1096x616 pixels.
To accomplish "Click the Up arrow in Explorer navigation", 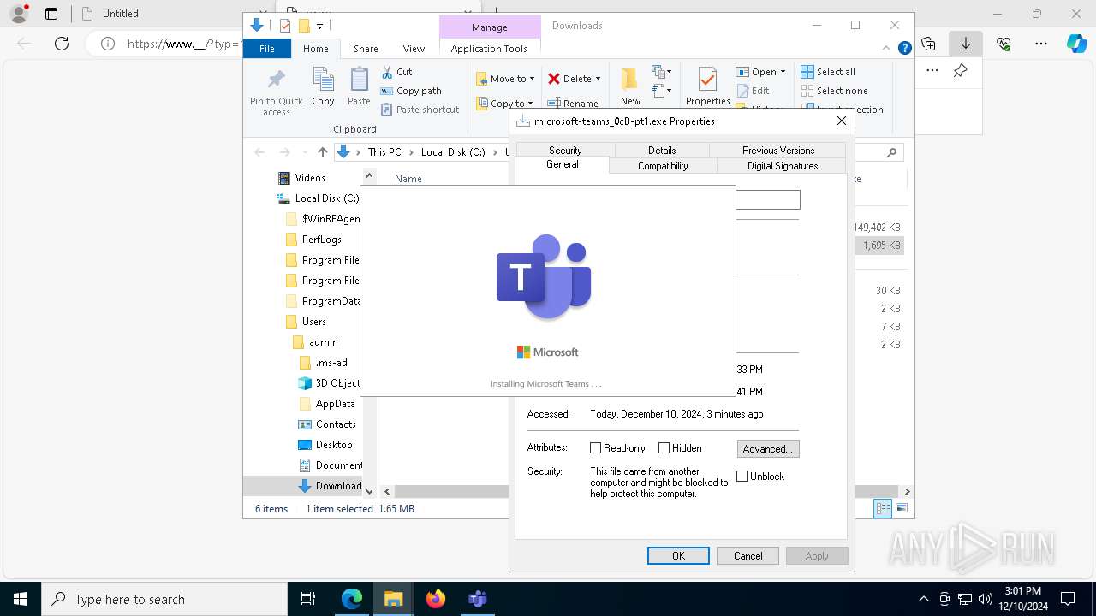I will (322, 152).
